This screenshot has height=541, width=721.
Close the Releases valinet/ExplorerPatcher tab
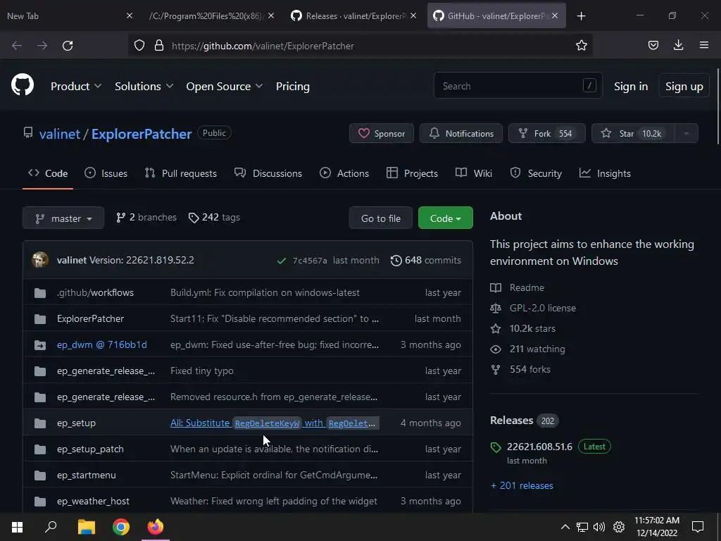click(413, 15)
